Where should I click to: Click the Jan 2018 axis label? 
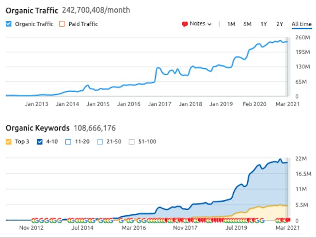(190, 104)
